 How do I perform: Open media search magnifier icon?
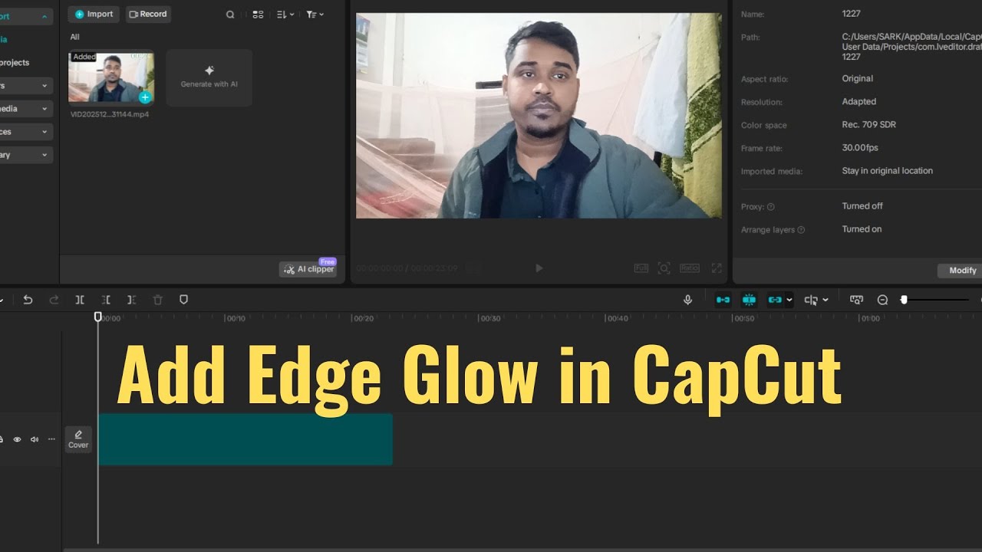[230, 15]
